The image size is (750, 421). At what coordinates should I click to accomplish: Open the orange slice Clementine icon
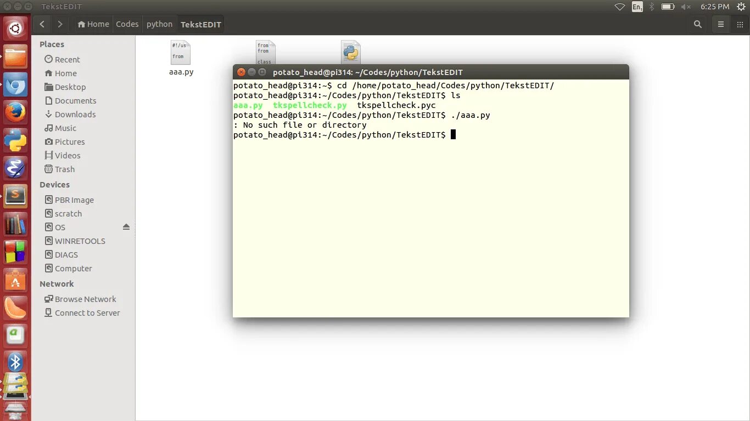[15, 308]
